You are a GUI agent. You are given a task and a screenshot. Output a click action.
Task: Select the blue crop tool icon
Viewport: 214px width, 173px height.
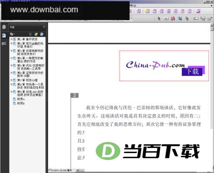pos(180,18)
